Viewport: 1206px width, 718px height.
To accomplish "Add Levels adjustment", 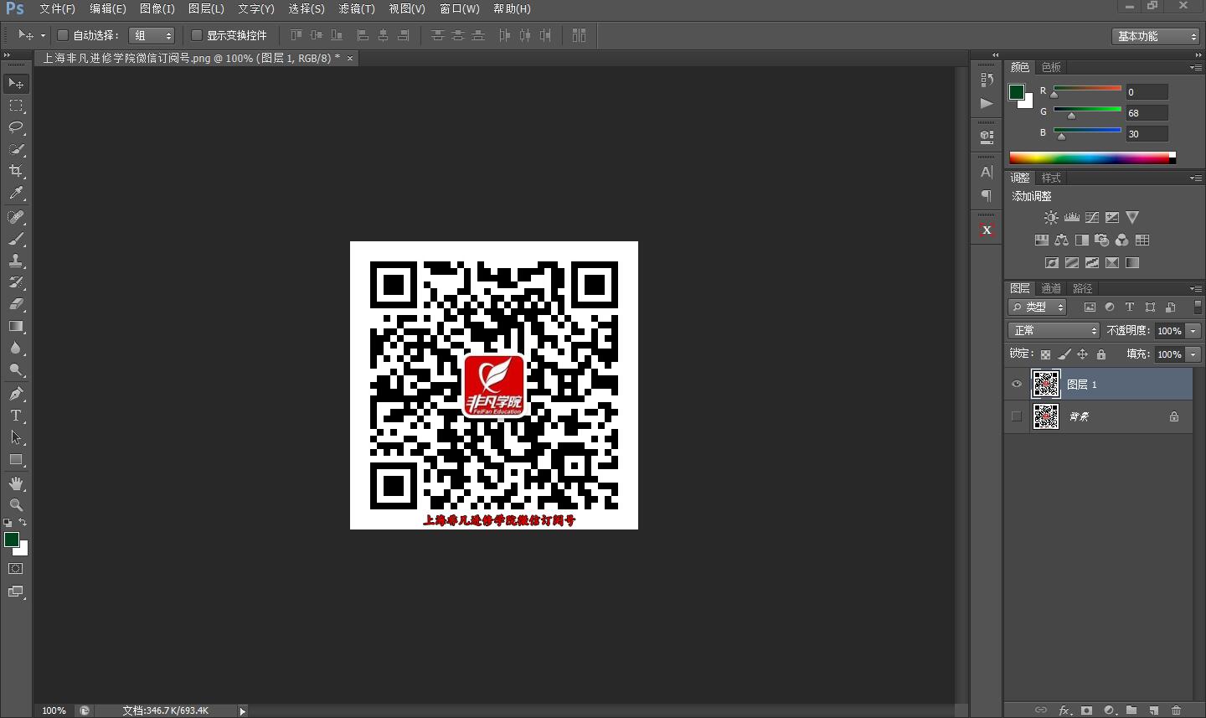I will tap(1071, 217).
